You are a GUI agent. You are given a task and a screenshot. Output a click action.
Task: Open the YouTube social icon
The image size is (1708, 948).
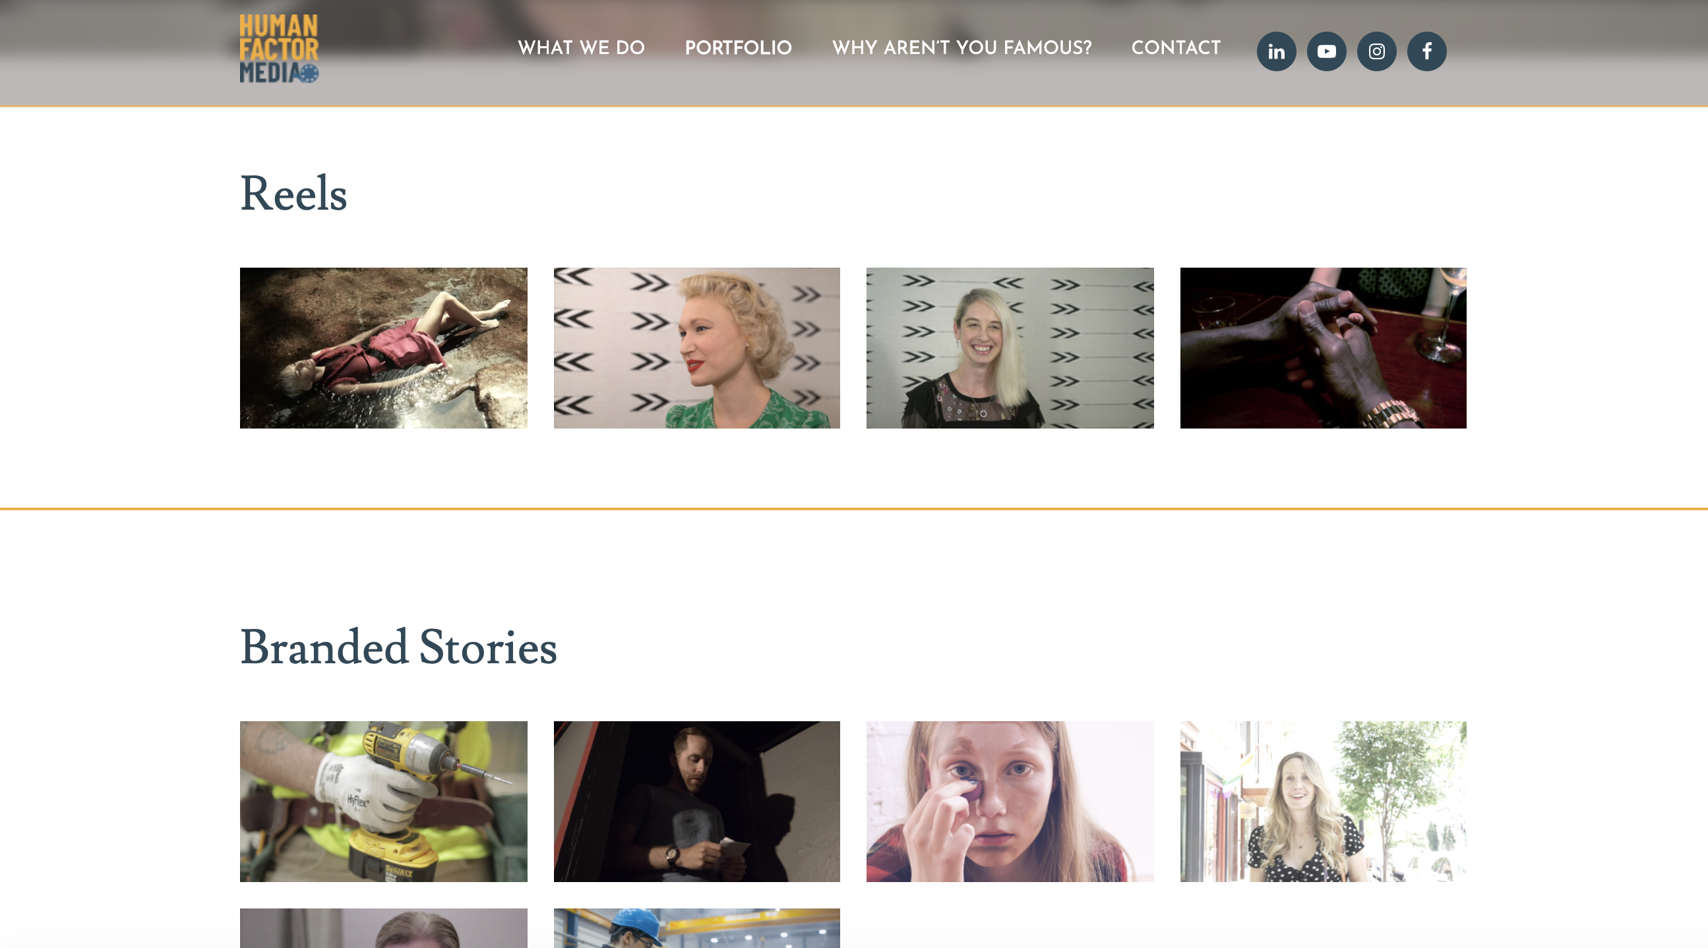pyautogui.click(x=1326, y=51)
